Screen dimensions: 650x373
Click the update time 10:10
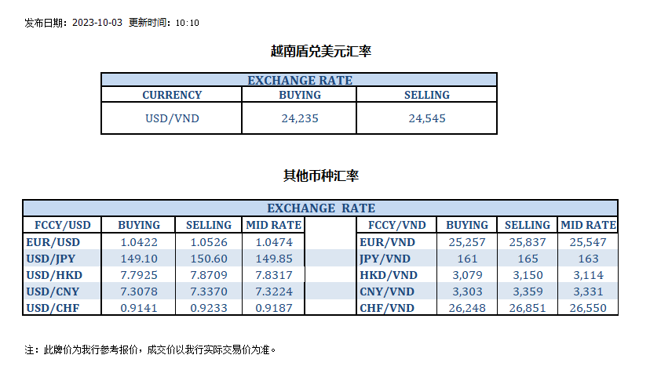[187, 23]
